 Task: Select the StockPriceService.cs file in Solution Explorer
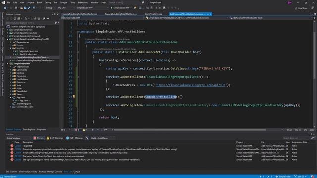28,54
